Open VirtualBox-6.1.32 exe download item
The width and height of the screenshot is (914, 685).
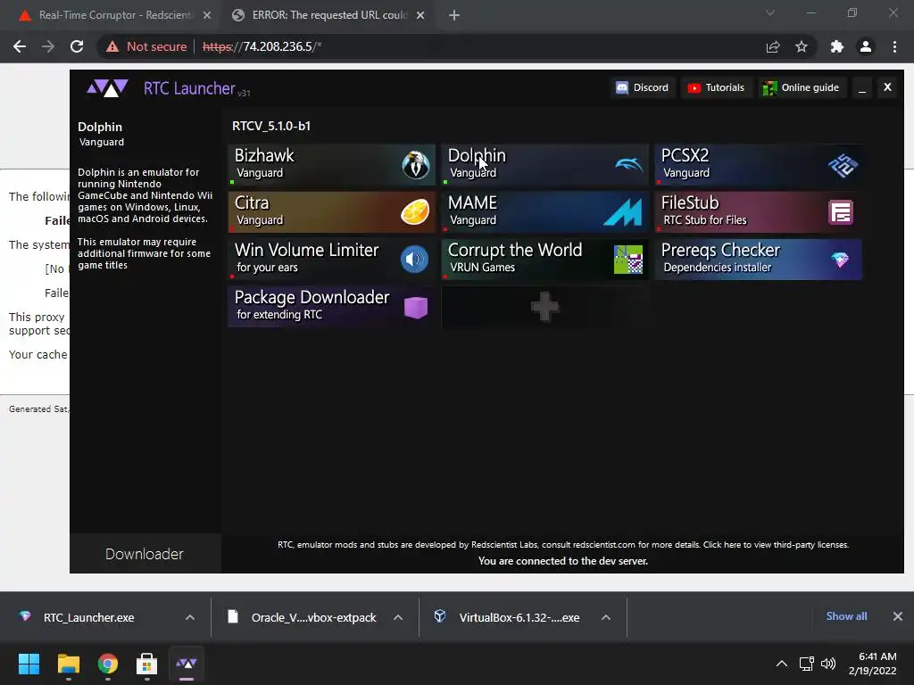(x=507, y=617)
